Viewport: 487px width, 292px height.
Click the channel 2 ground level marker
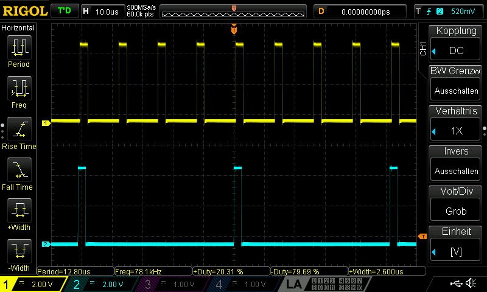[x=46, y=244]
